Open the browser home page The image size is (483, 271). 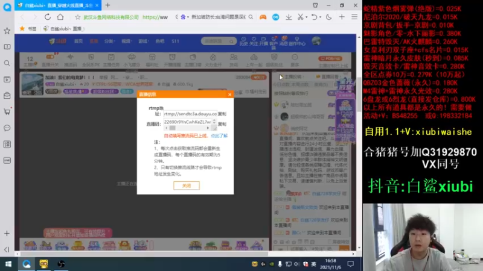[x=60, y=17]
